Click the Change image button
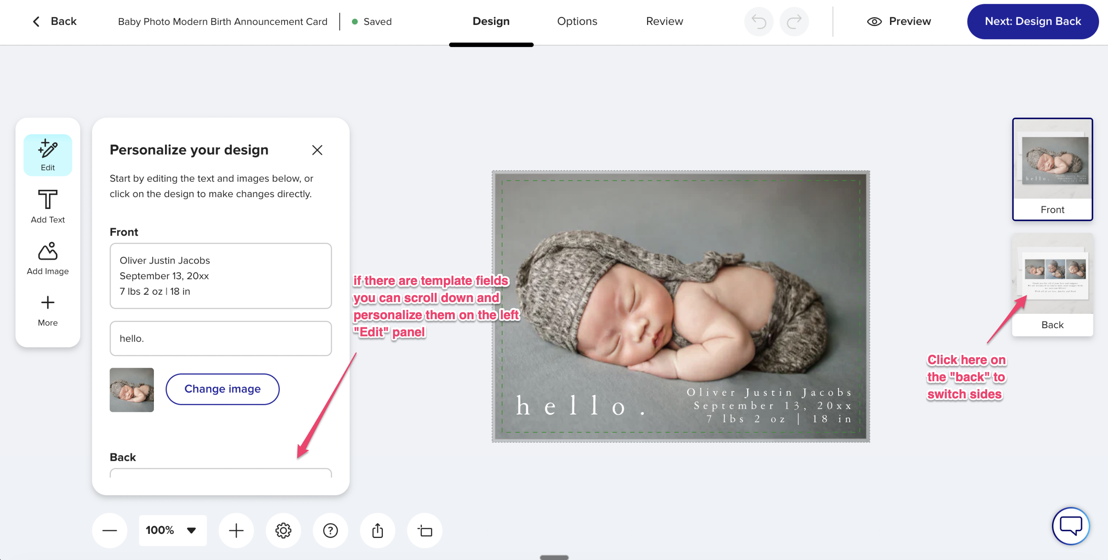Image resolution: width=1108 pixels, height=560 pixels. click(222, 389)
